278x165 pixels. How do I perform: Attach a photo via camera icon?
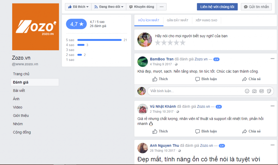pos(254,91)
